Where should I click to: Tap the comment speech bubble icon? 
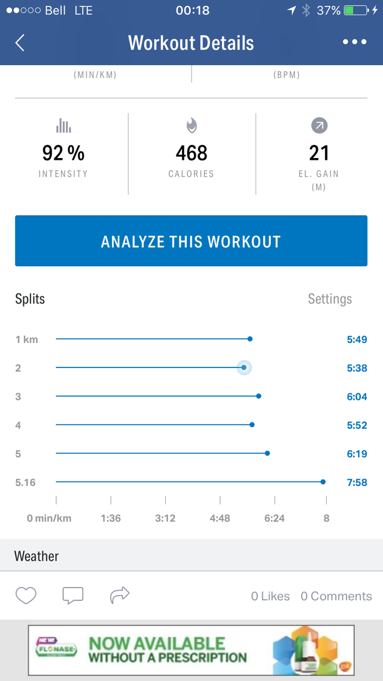pos(72,595)
